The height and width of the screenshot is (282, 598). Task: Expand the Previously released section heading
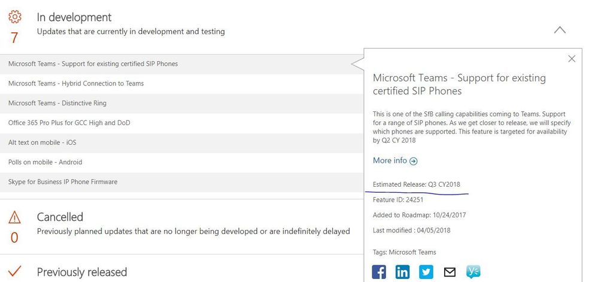tap(82, 272)
